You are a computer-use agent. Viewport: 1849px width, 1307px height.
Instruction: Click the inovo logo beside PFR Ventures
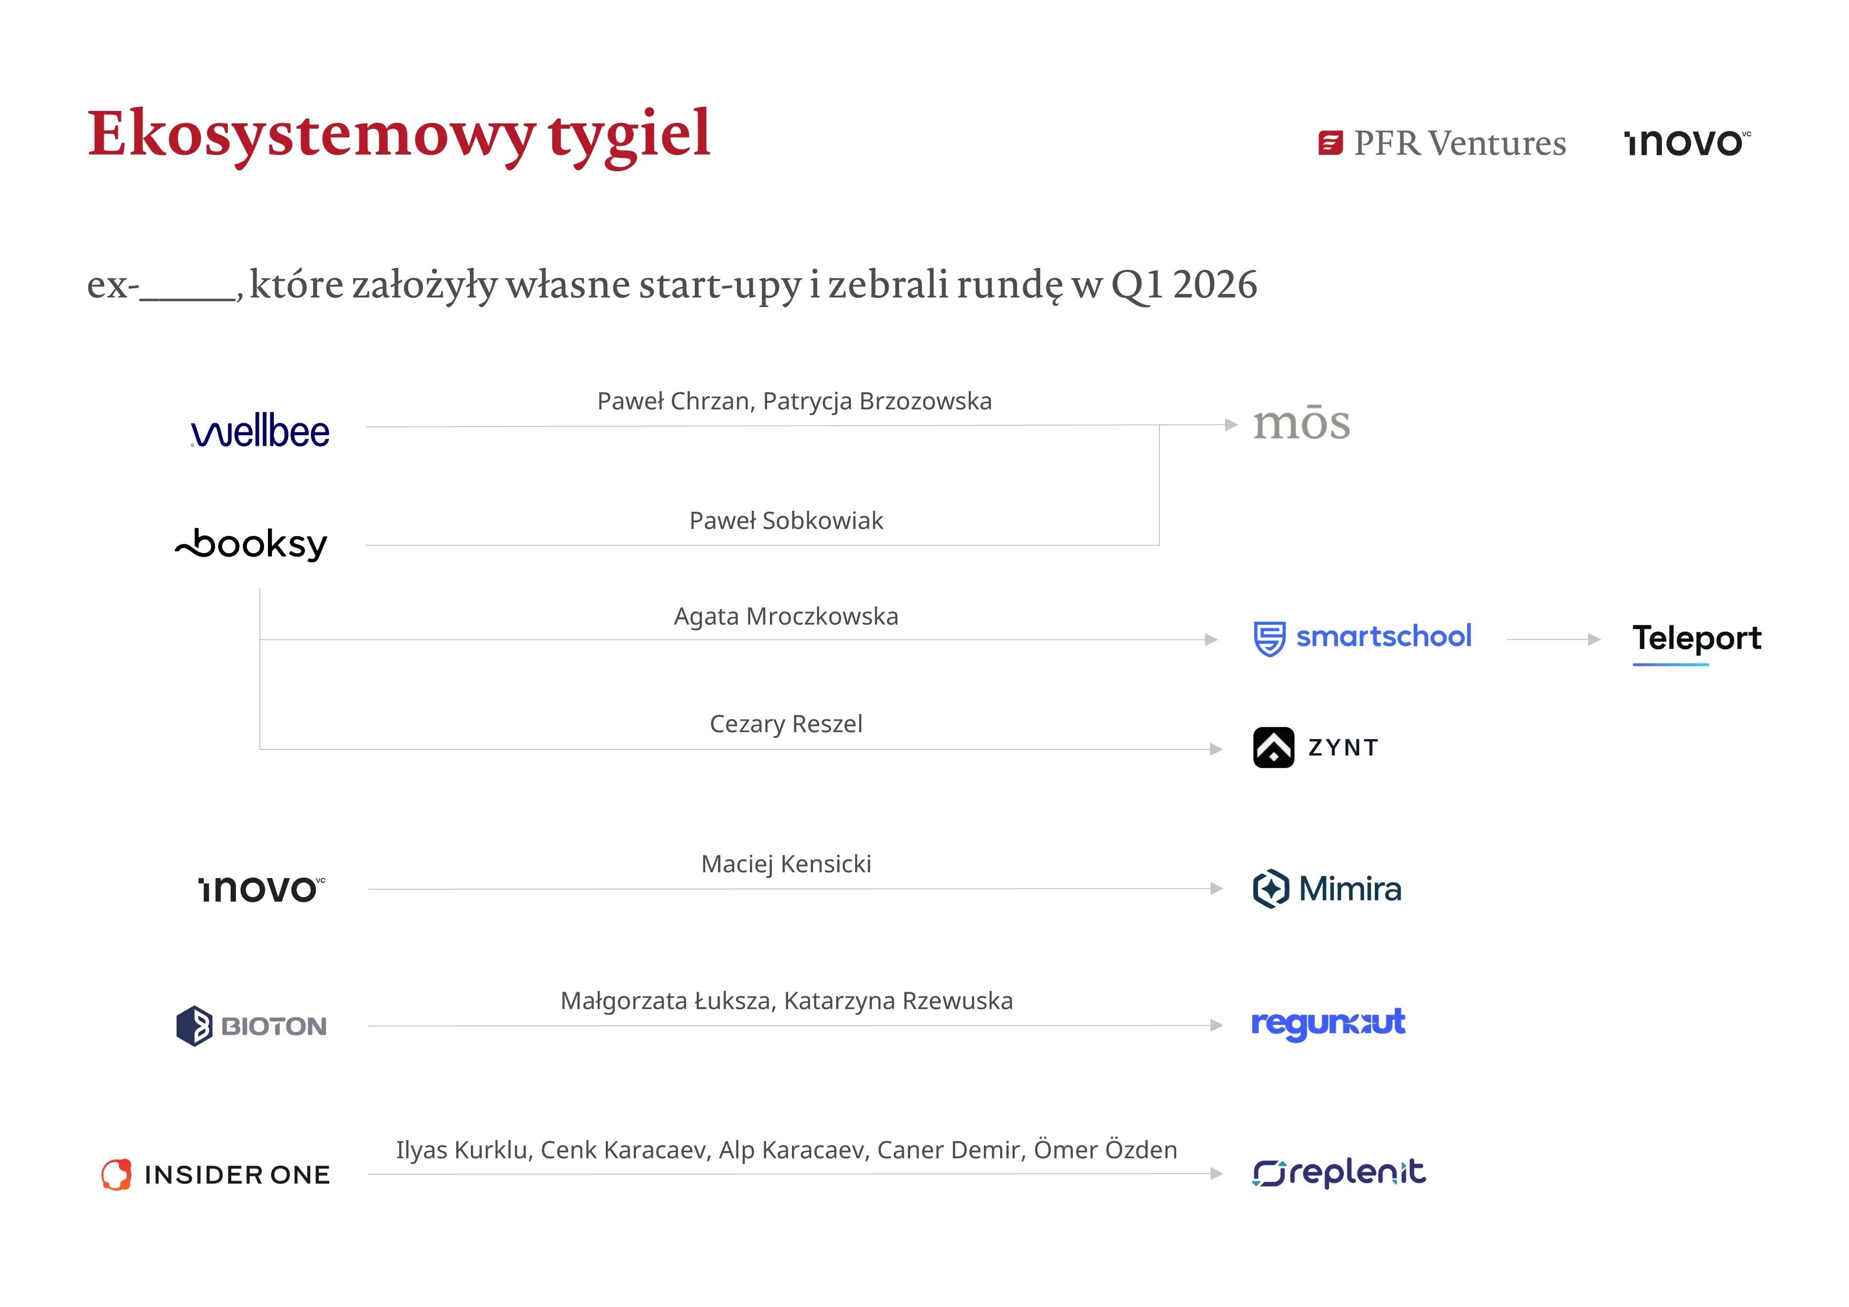[1687, 143]
